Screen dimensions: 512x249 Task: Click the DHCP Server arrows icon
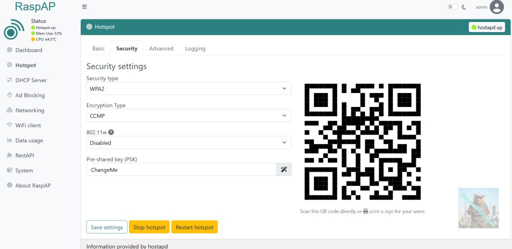point(9,80)
